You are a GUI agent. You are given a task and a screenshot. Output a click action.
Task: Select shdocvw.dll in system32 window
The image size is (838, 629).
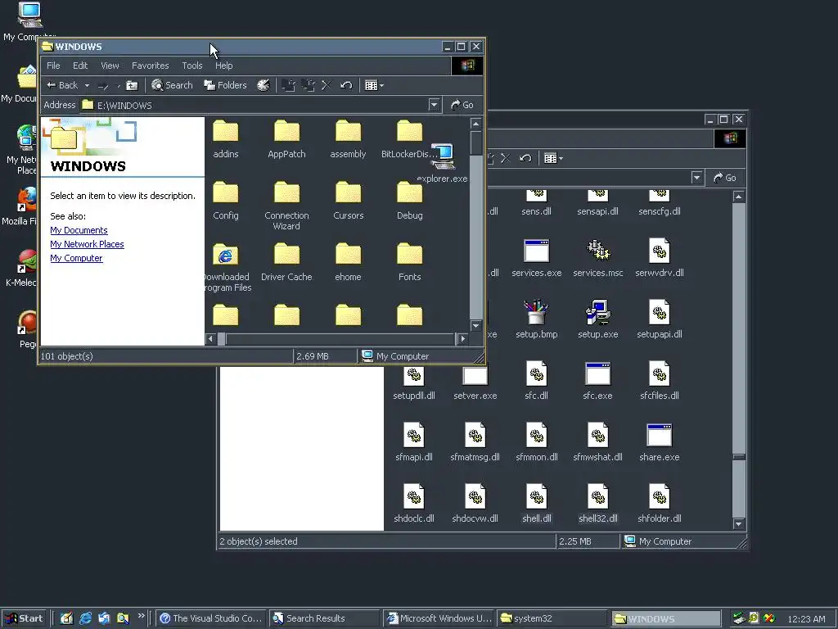click(x=475, y=505)
